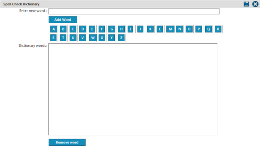Viewport: 260px width, 151px height.
Task: Show words starting with K
Action: 150,29
